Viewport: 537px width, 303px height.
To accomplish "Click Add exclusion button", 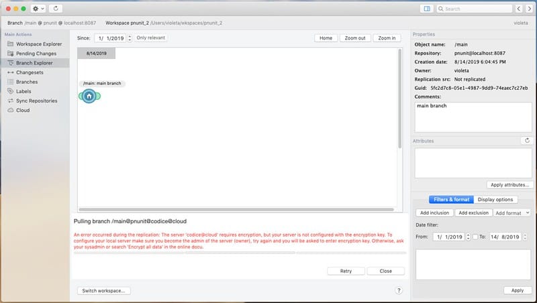I will tap(474, 213).
